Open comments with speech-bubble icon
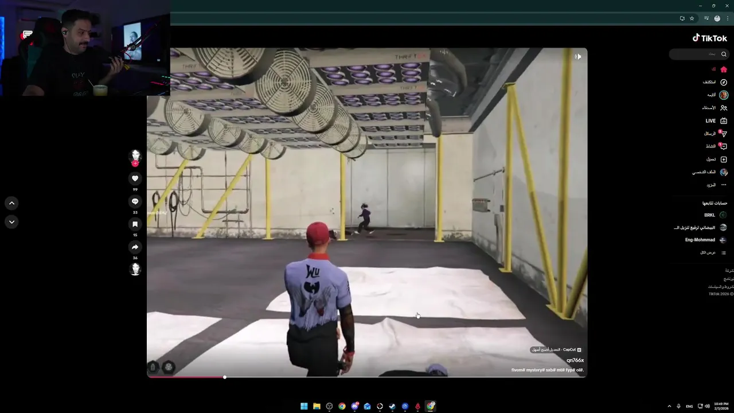This screenshot has height=413, width=734. pos(135,201)
